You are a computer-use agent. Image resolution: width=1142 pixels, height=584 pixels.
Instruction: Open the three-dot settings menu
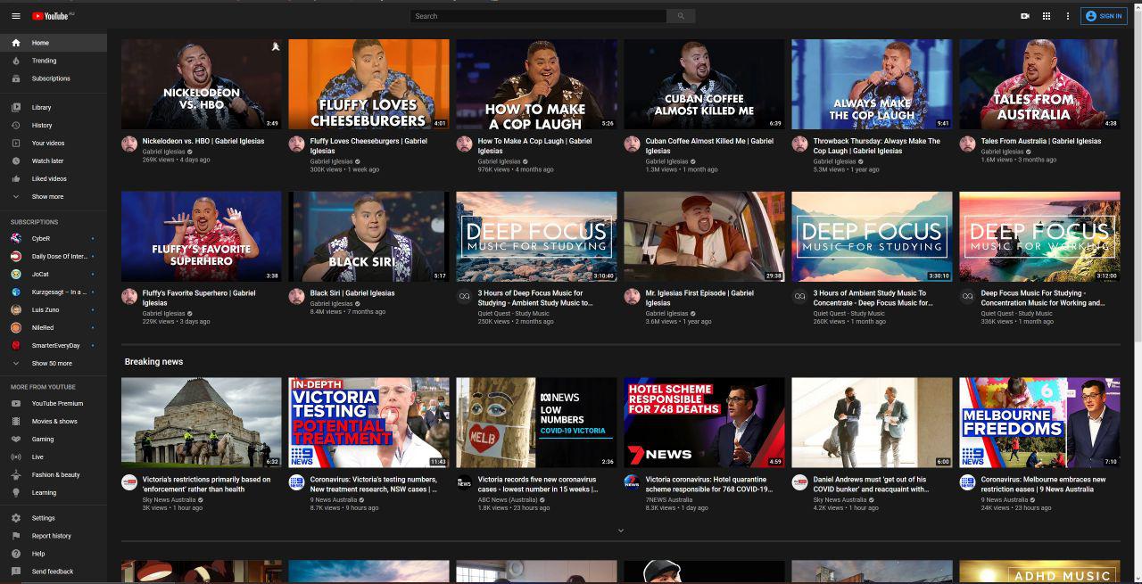click(1068, 16)
